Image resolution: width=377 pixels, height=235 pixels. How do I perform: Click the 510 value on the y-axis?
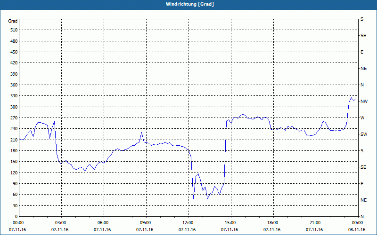click(14, 30)
